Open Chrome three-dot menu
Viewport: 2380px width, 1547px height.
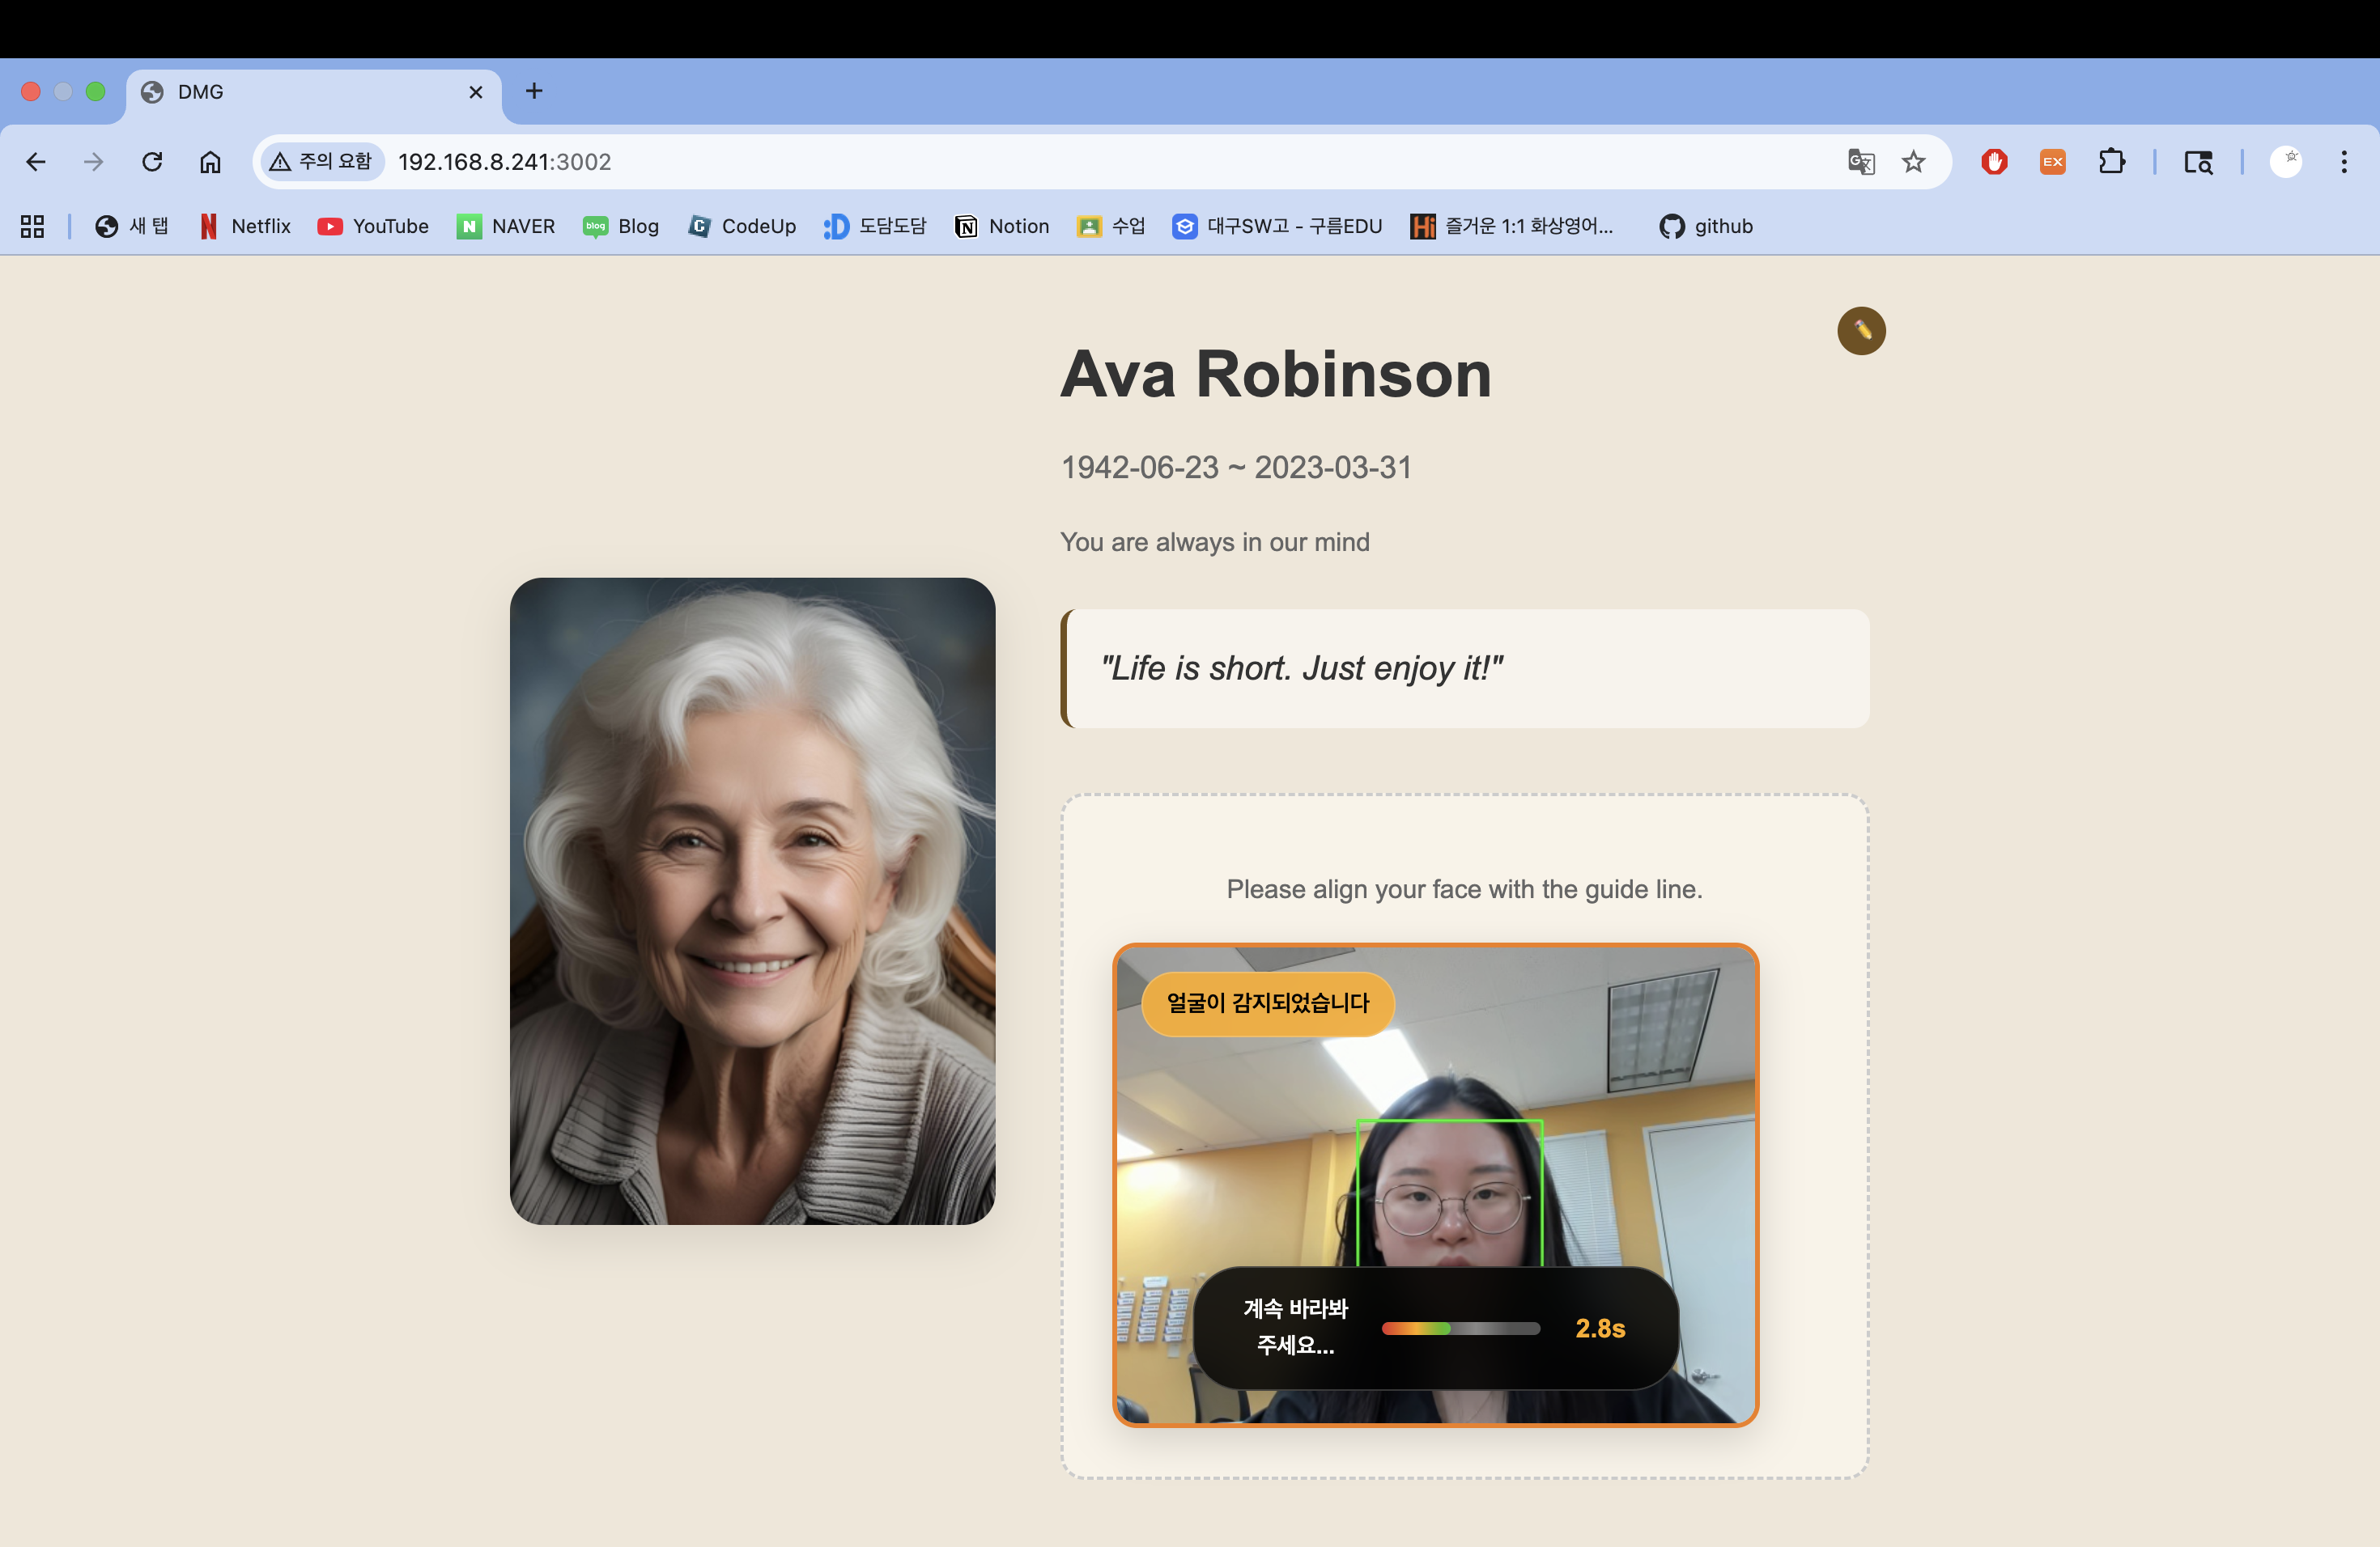[x=2343, y=162]
